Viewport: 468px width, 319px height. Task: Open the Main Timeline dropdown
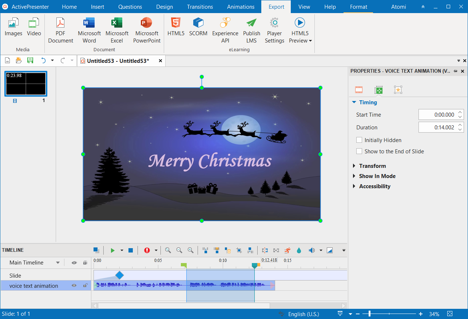coord(57,262)
